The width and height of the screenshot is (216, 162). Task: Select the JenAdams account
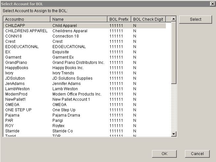click(15, 84)
